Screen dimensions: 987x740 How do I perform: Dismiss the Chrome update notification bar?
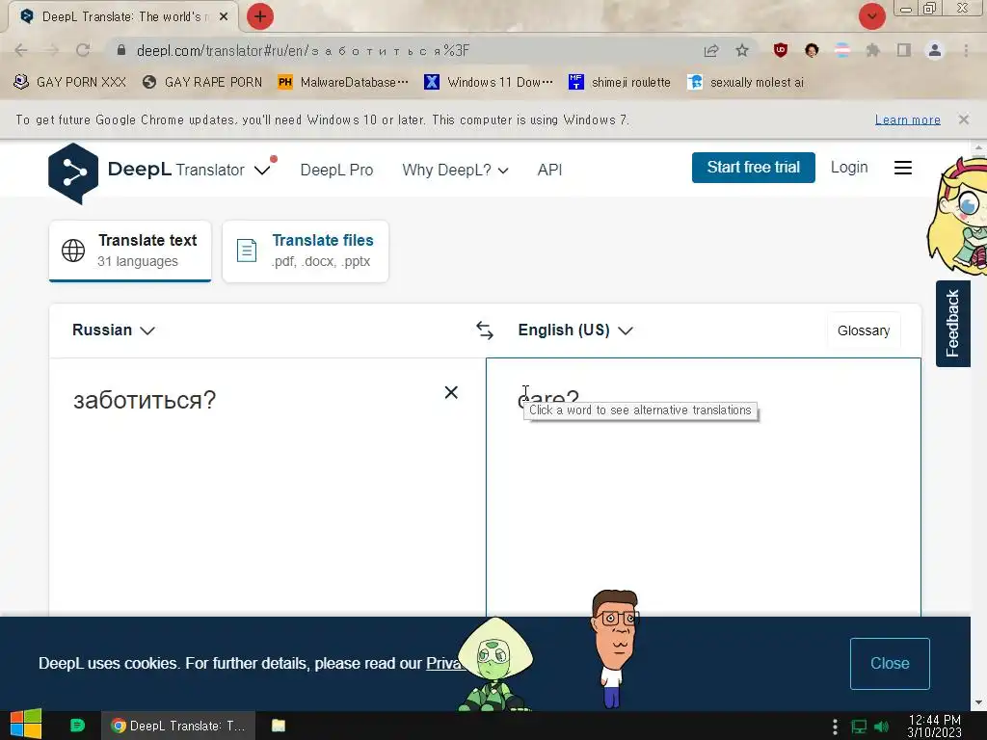click(x=963, y=119)
